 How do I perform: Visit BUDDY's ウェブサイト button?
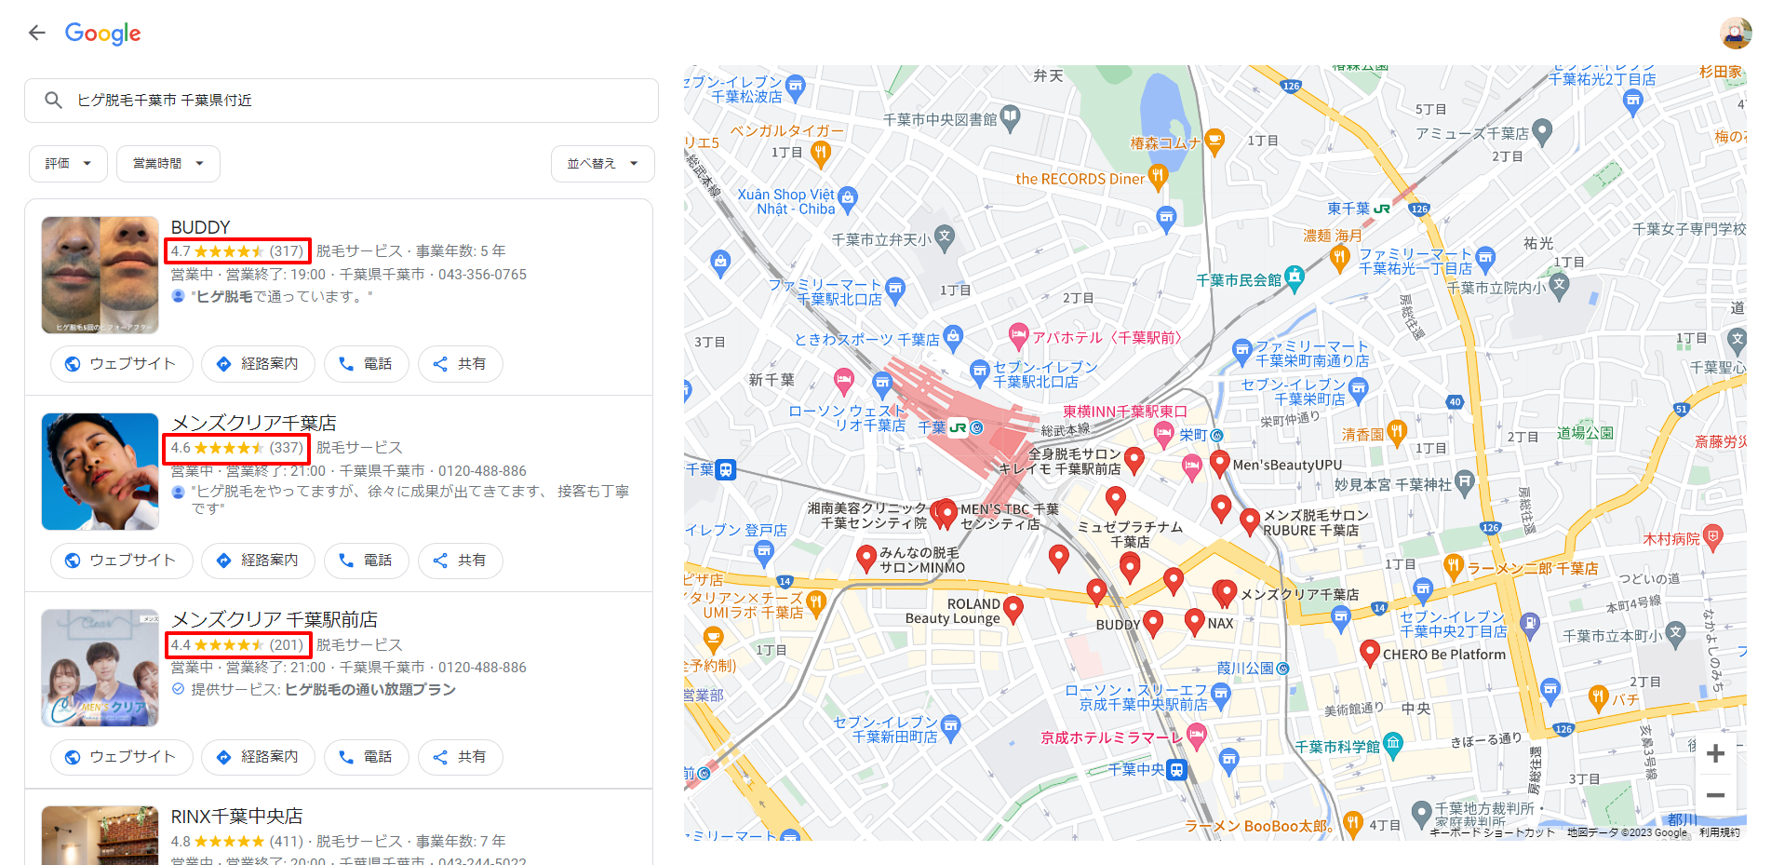[x=122, y=363]
